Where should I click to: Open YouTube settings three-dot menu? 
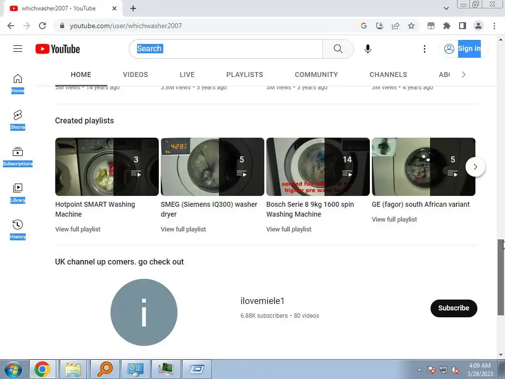click(x=425, y=49)
